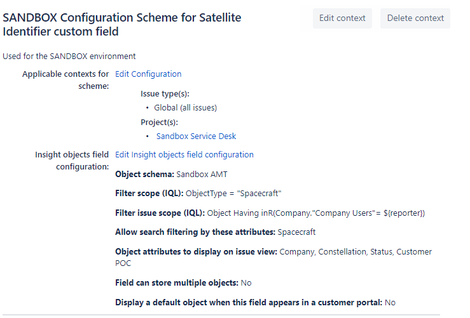Click 'Allow search filtering by these attributes' label
470x318 pixels.
click(195, 232)
